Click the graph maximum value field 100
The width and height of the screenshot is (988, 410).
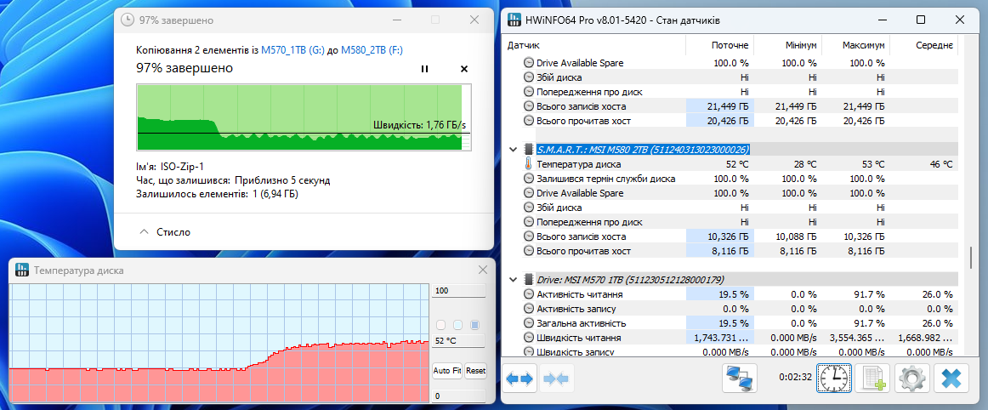pyautogui.click(x=458, y=291)
